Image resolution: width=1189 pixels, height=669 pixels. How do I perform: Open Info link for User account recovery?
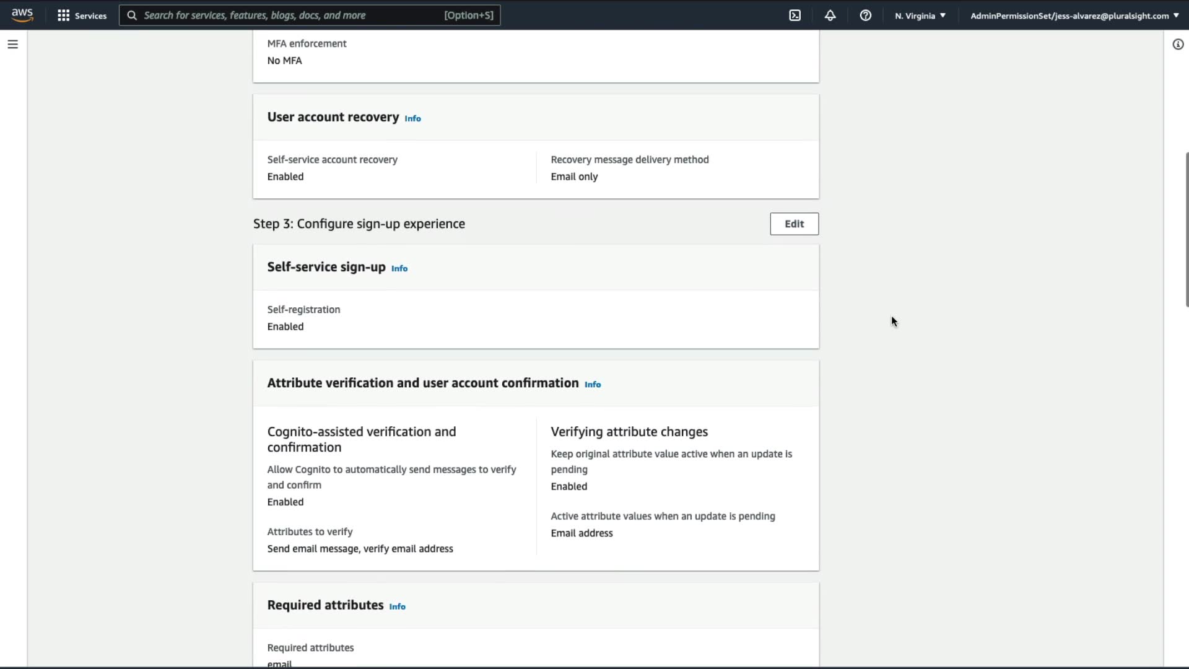pos(412,118)
